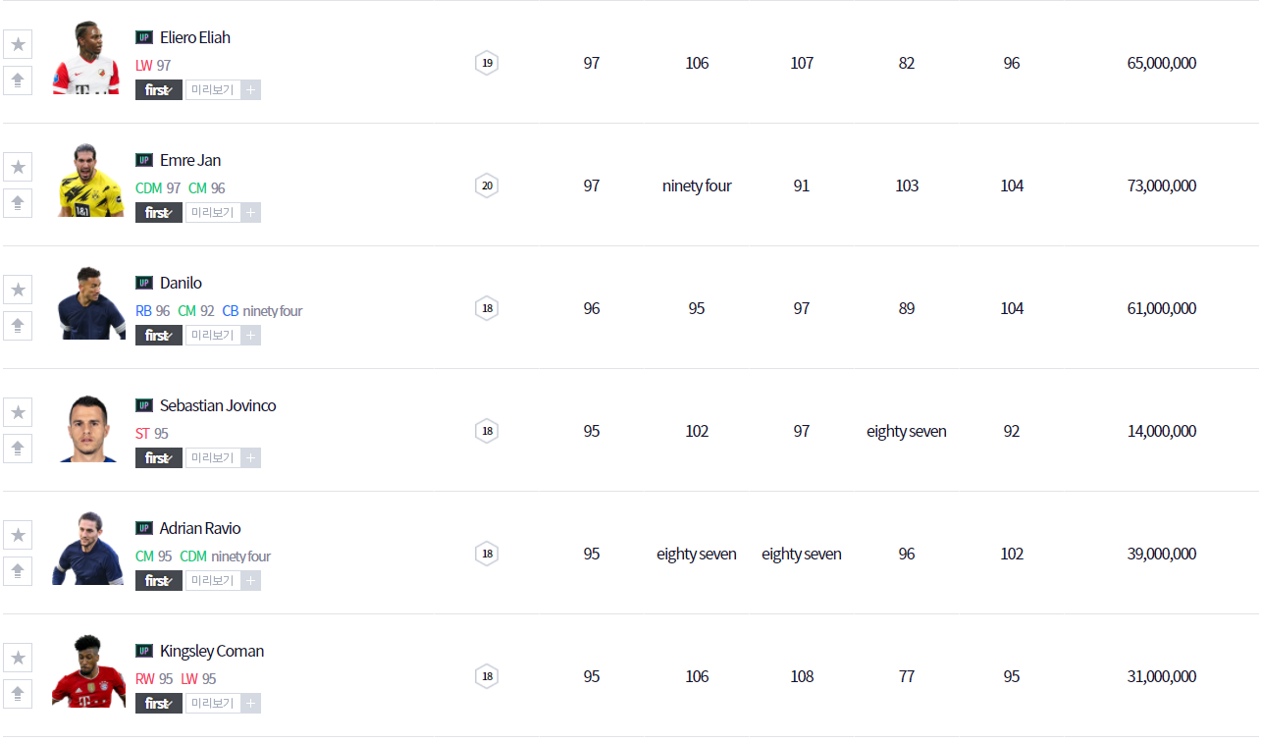Click the UP season badge next to Eliero Eliah
1262x742 pixels.
click(x=144, y=37)
